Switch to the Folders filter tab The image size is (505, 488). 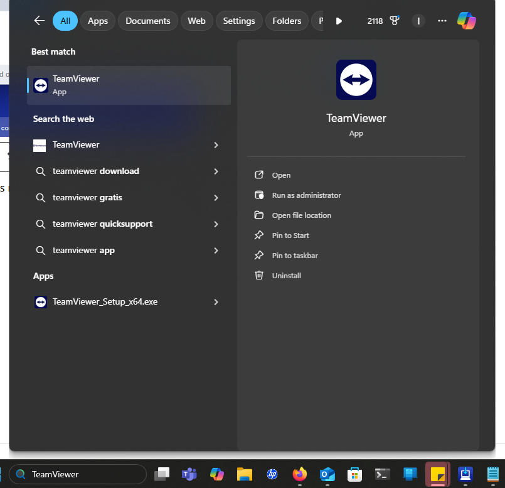click(x=287, y=21)
